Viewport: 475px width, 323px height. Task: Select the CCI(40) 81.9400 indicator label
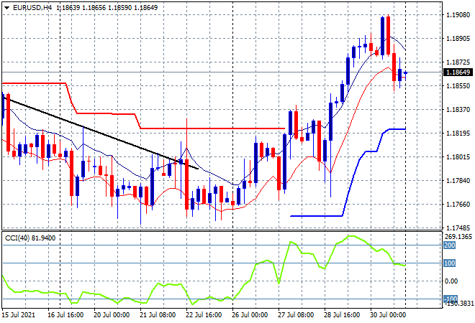tap(30, 238)
